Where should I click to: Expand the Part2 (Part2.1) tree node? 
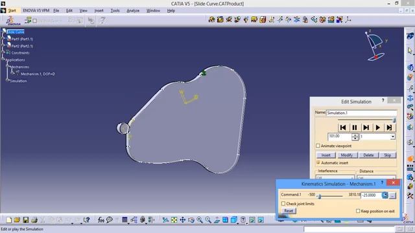pyautogui.click(x=3, y=46)
